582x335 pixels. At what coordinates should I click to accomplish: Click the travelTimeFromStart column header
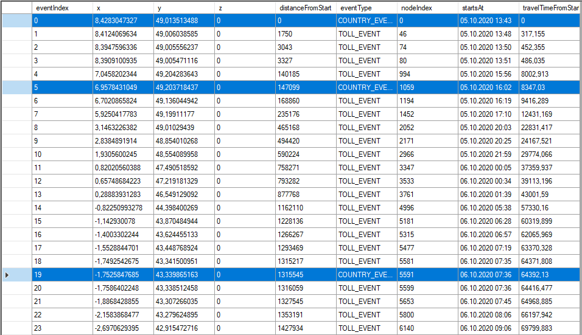[x=550, y=7]
